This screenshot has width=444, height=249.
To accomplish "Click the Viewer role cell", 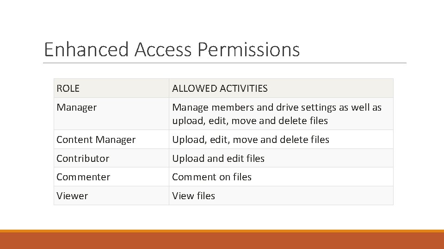I will click(x=111, y=196).
